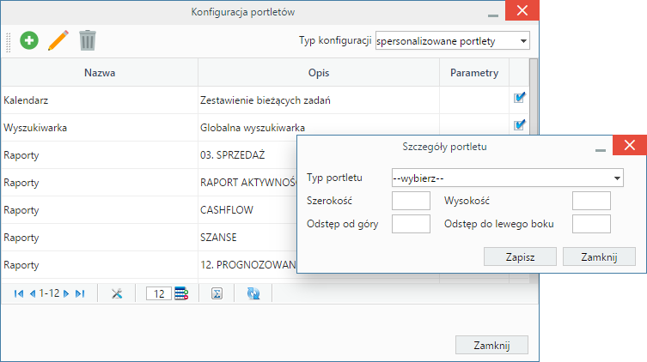The height and width of the screenshot is (362, 647).
Task: Click the trash delete icon
Action: pos(88,40)
